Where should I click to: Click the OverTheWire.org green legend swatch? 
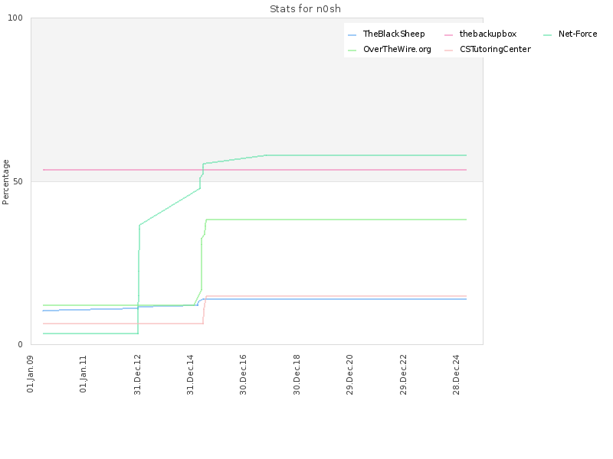pos(352,50)
